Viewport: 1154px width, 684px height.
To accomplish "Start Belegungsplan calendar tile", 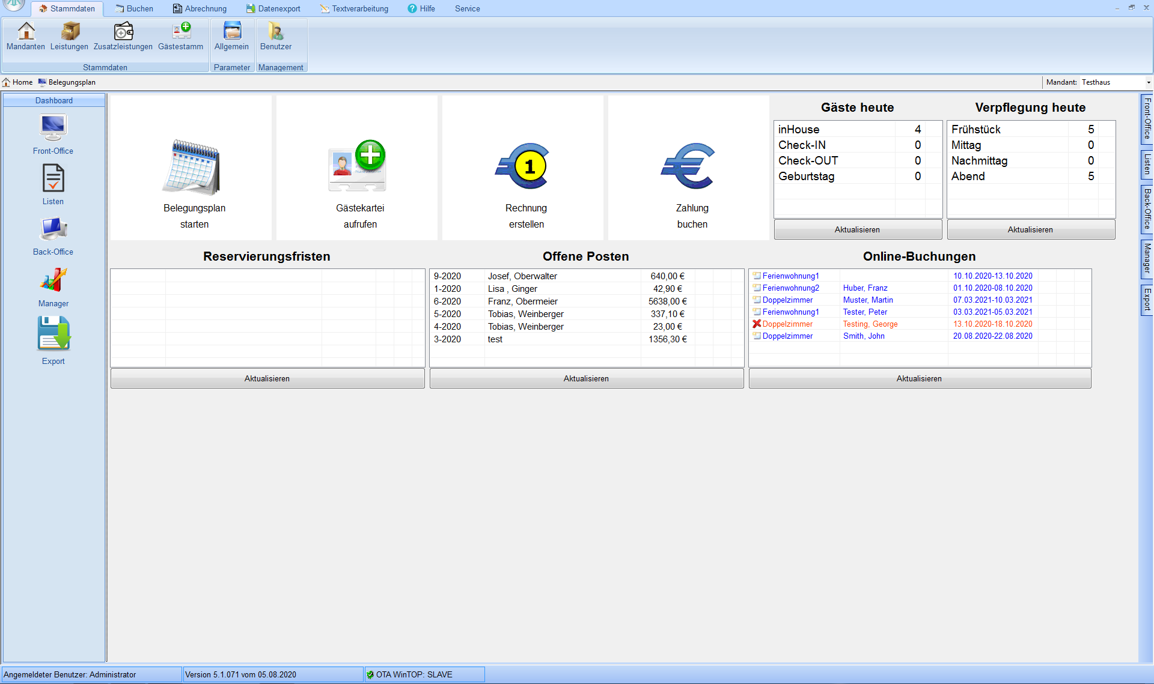I will pyautogui.click(x=192, y=168).
